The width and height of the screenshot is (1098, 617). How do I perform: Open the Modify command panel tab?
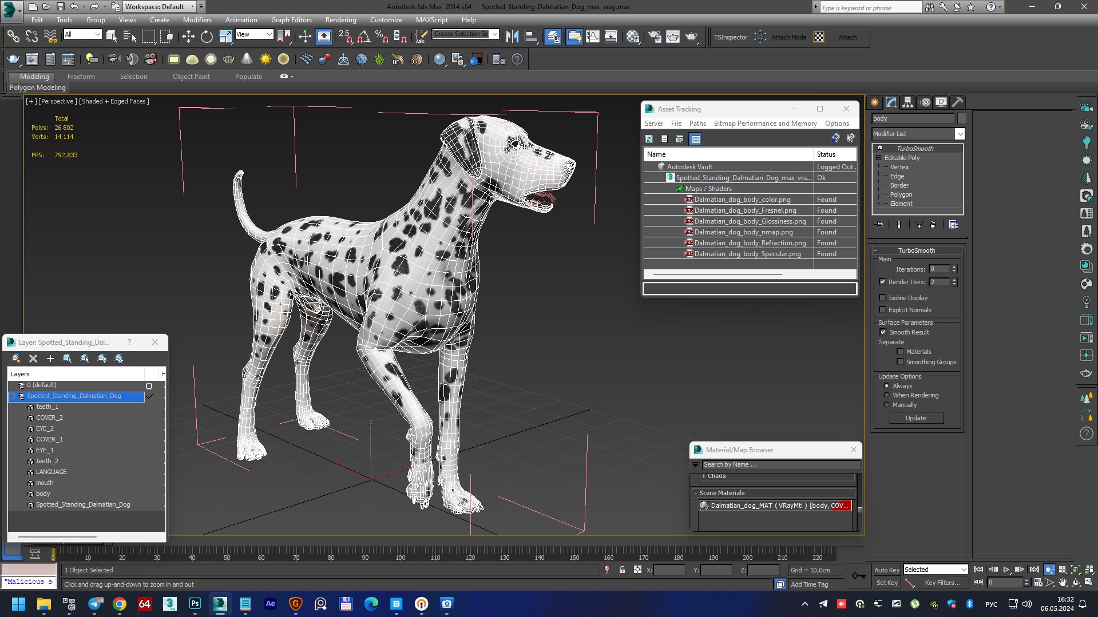(891, 102)
